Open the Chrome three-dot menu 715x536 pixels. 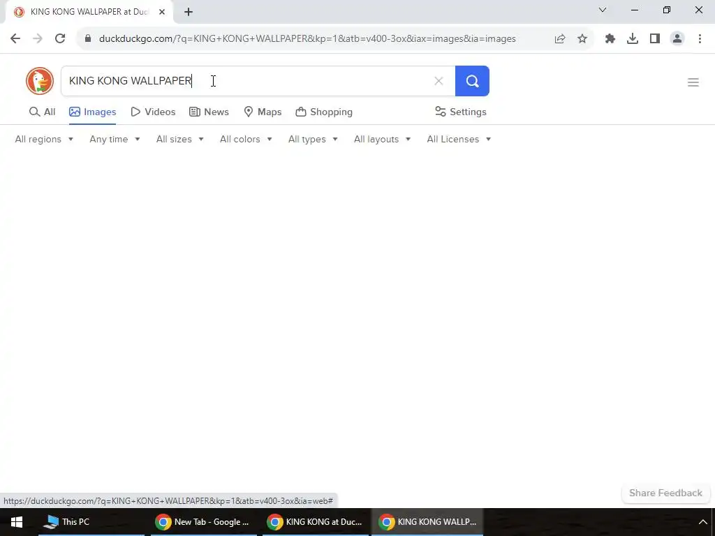pyautogui.click(x=700, y=39)
